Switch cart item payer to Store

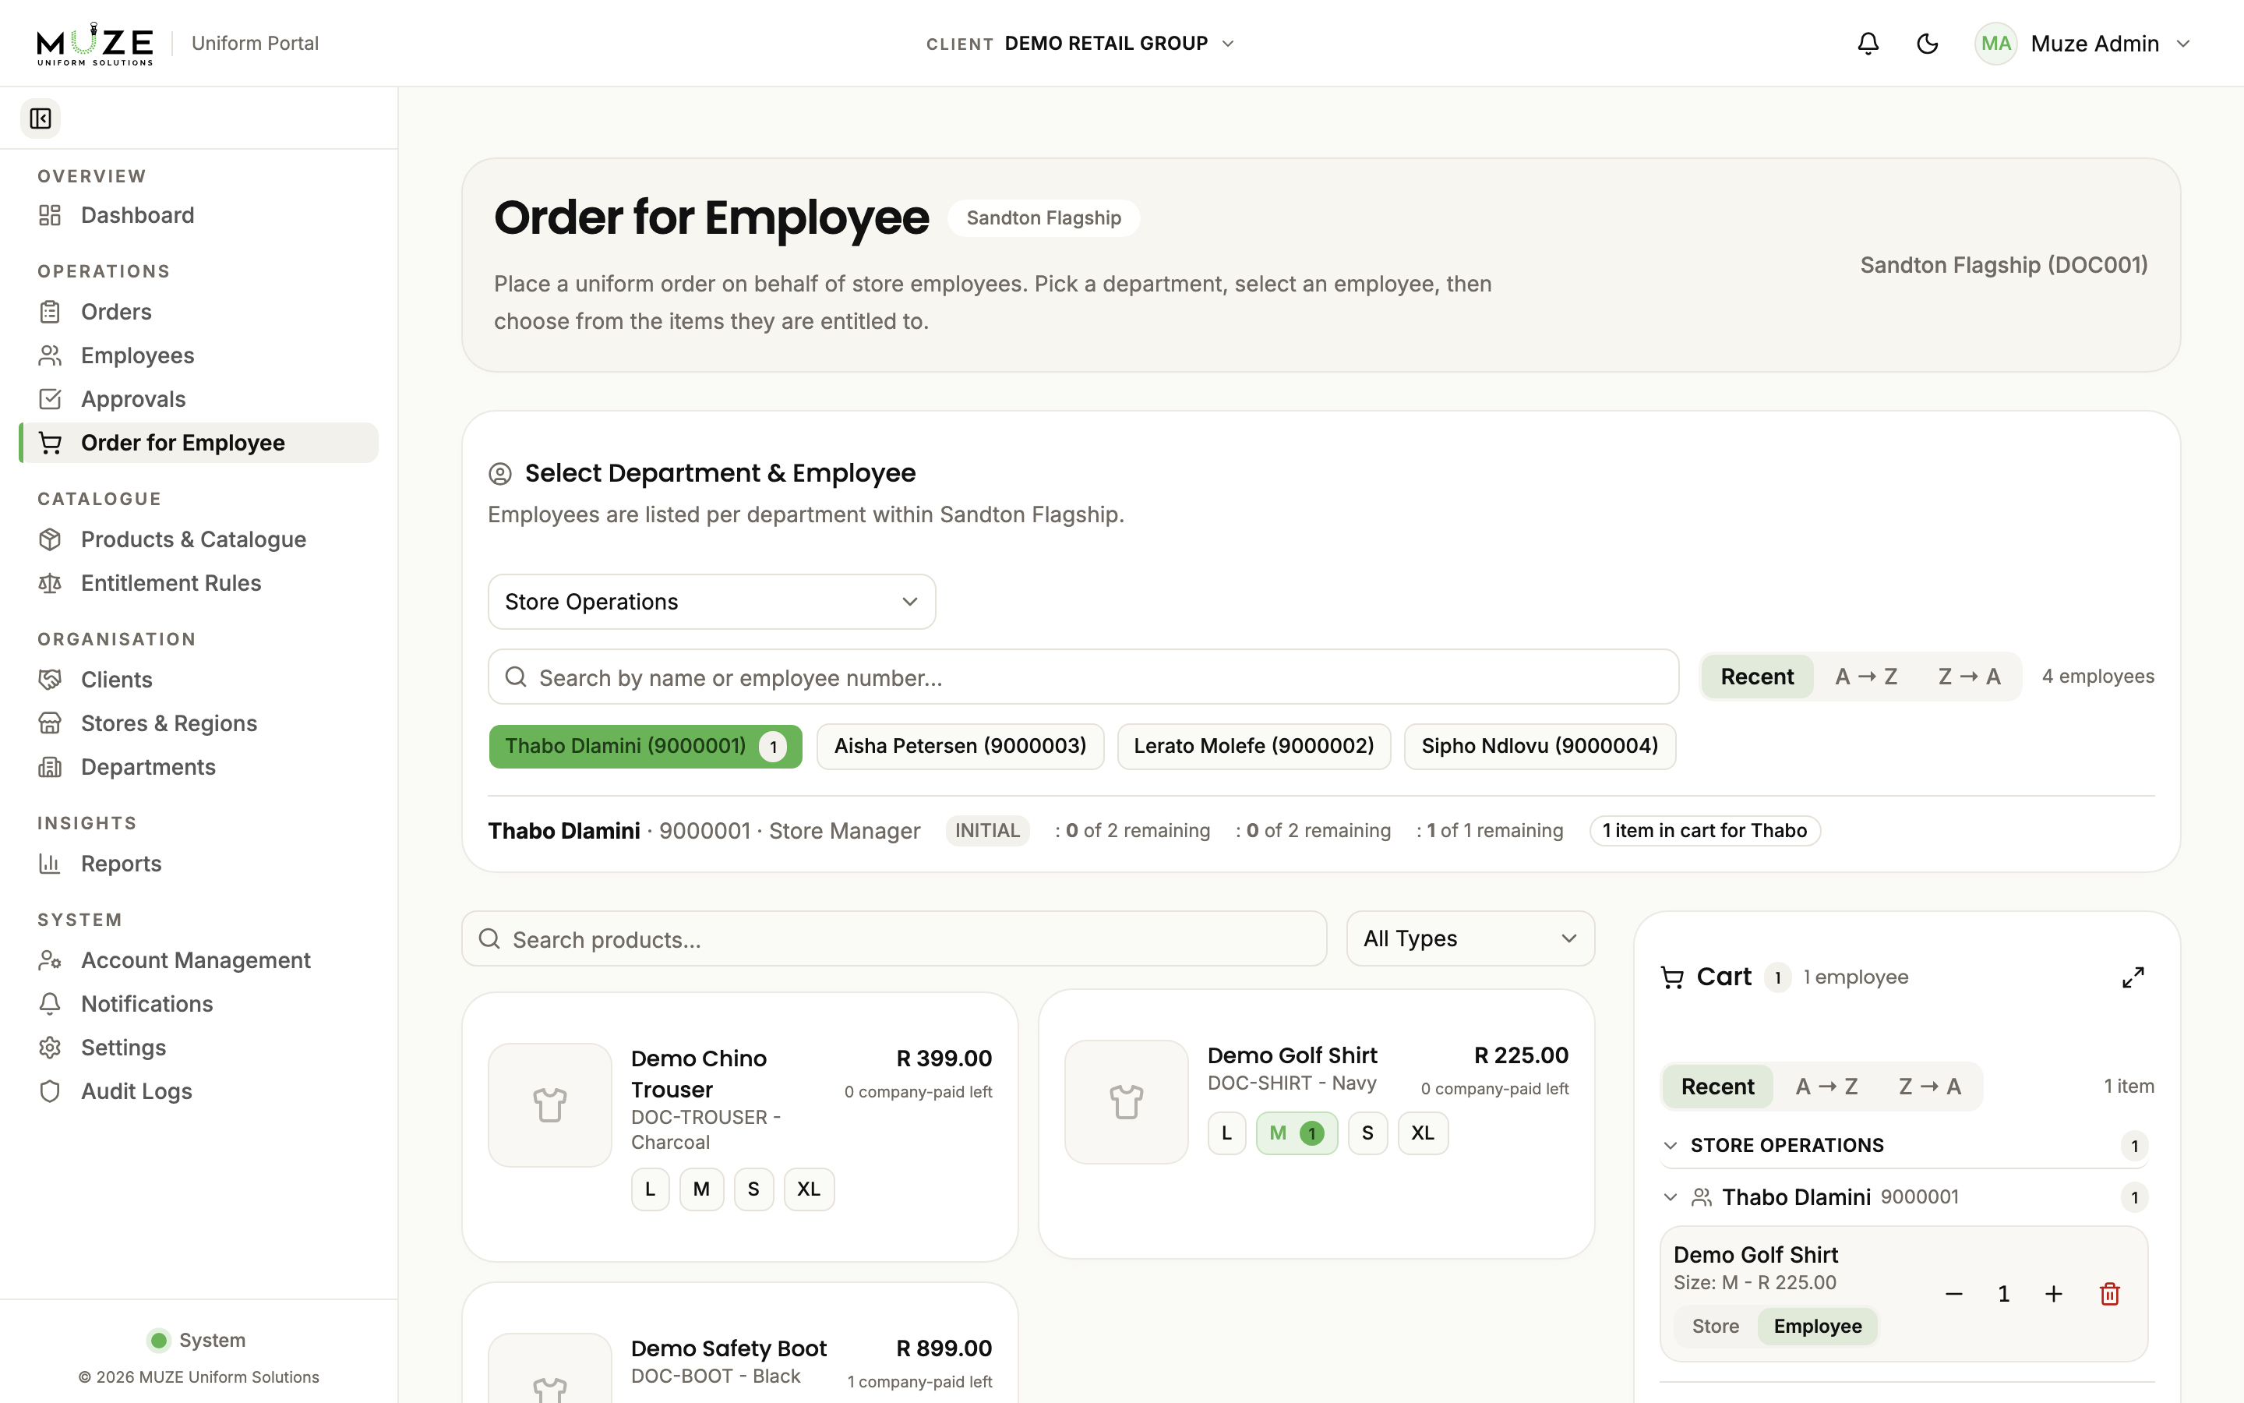1716,1326
